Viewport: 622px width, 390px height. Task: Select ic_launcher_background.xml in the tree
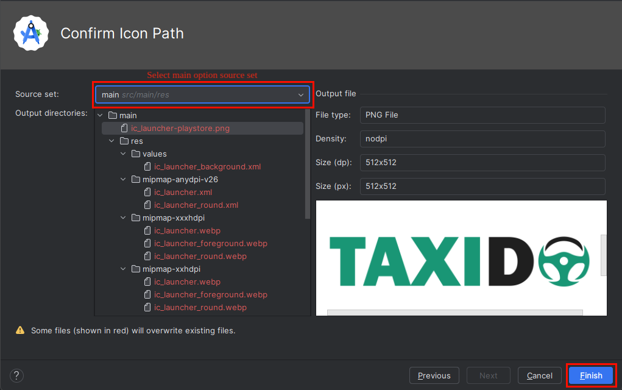point(199,167)
